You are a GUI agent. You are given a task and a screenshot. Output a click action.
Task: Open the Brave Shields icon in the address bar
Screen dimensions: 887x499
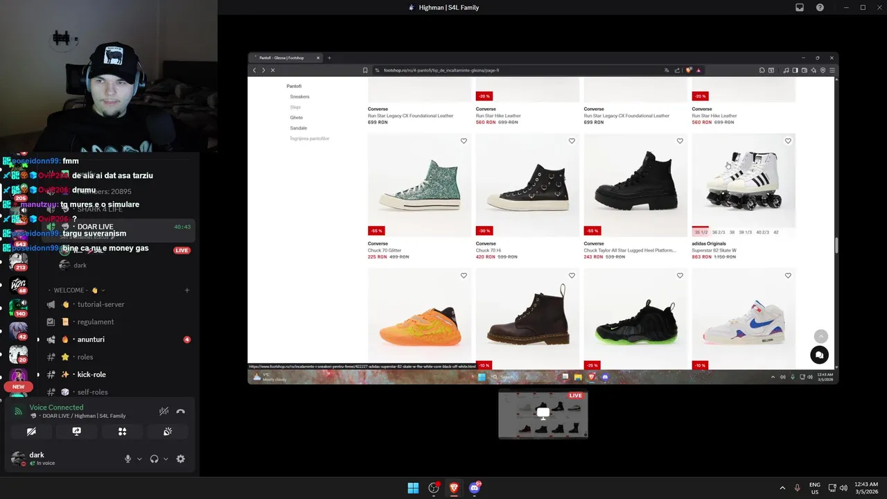(x=689, y=70)
